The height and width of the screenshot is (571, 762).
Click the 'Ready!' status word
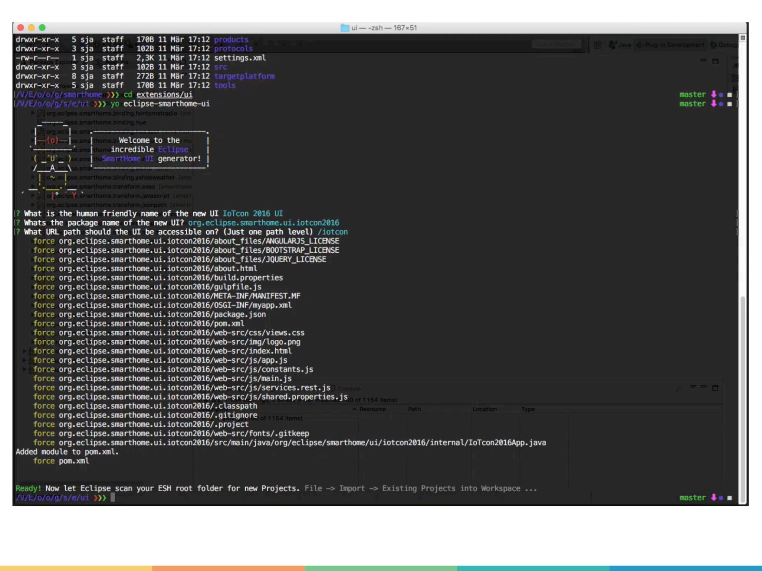tap(29, 488)
